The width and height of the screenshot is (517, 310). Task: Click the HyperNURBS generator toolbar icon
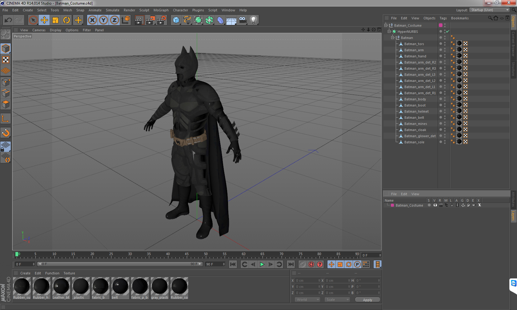(198, 20)
